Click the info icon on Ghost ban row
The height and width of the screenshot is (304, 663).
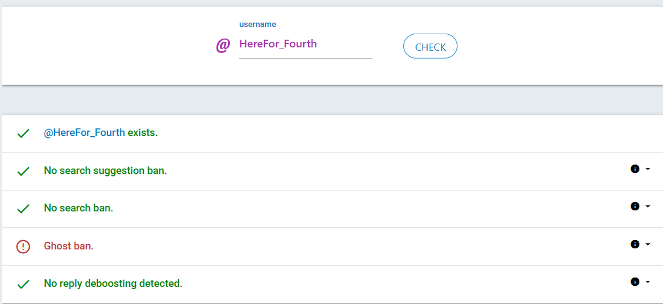click(x=635, y=244)
